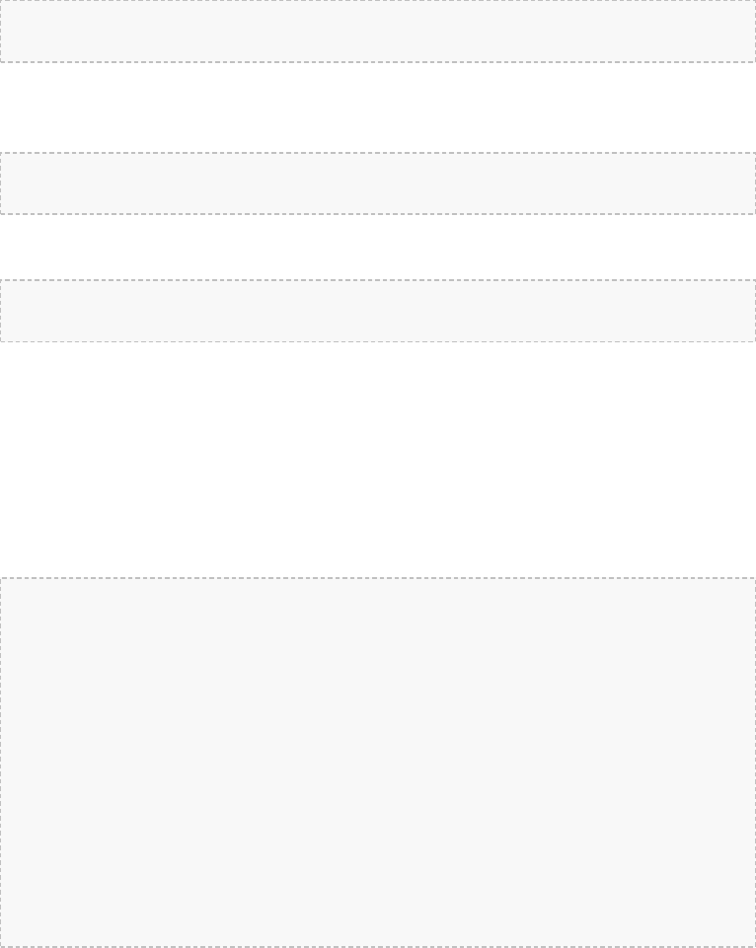Click inside the large dashed placeholder area
Viewport: 756px width, 948px height.
tap(378, 763)
